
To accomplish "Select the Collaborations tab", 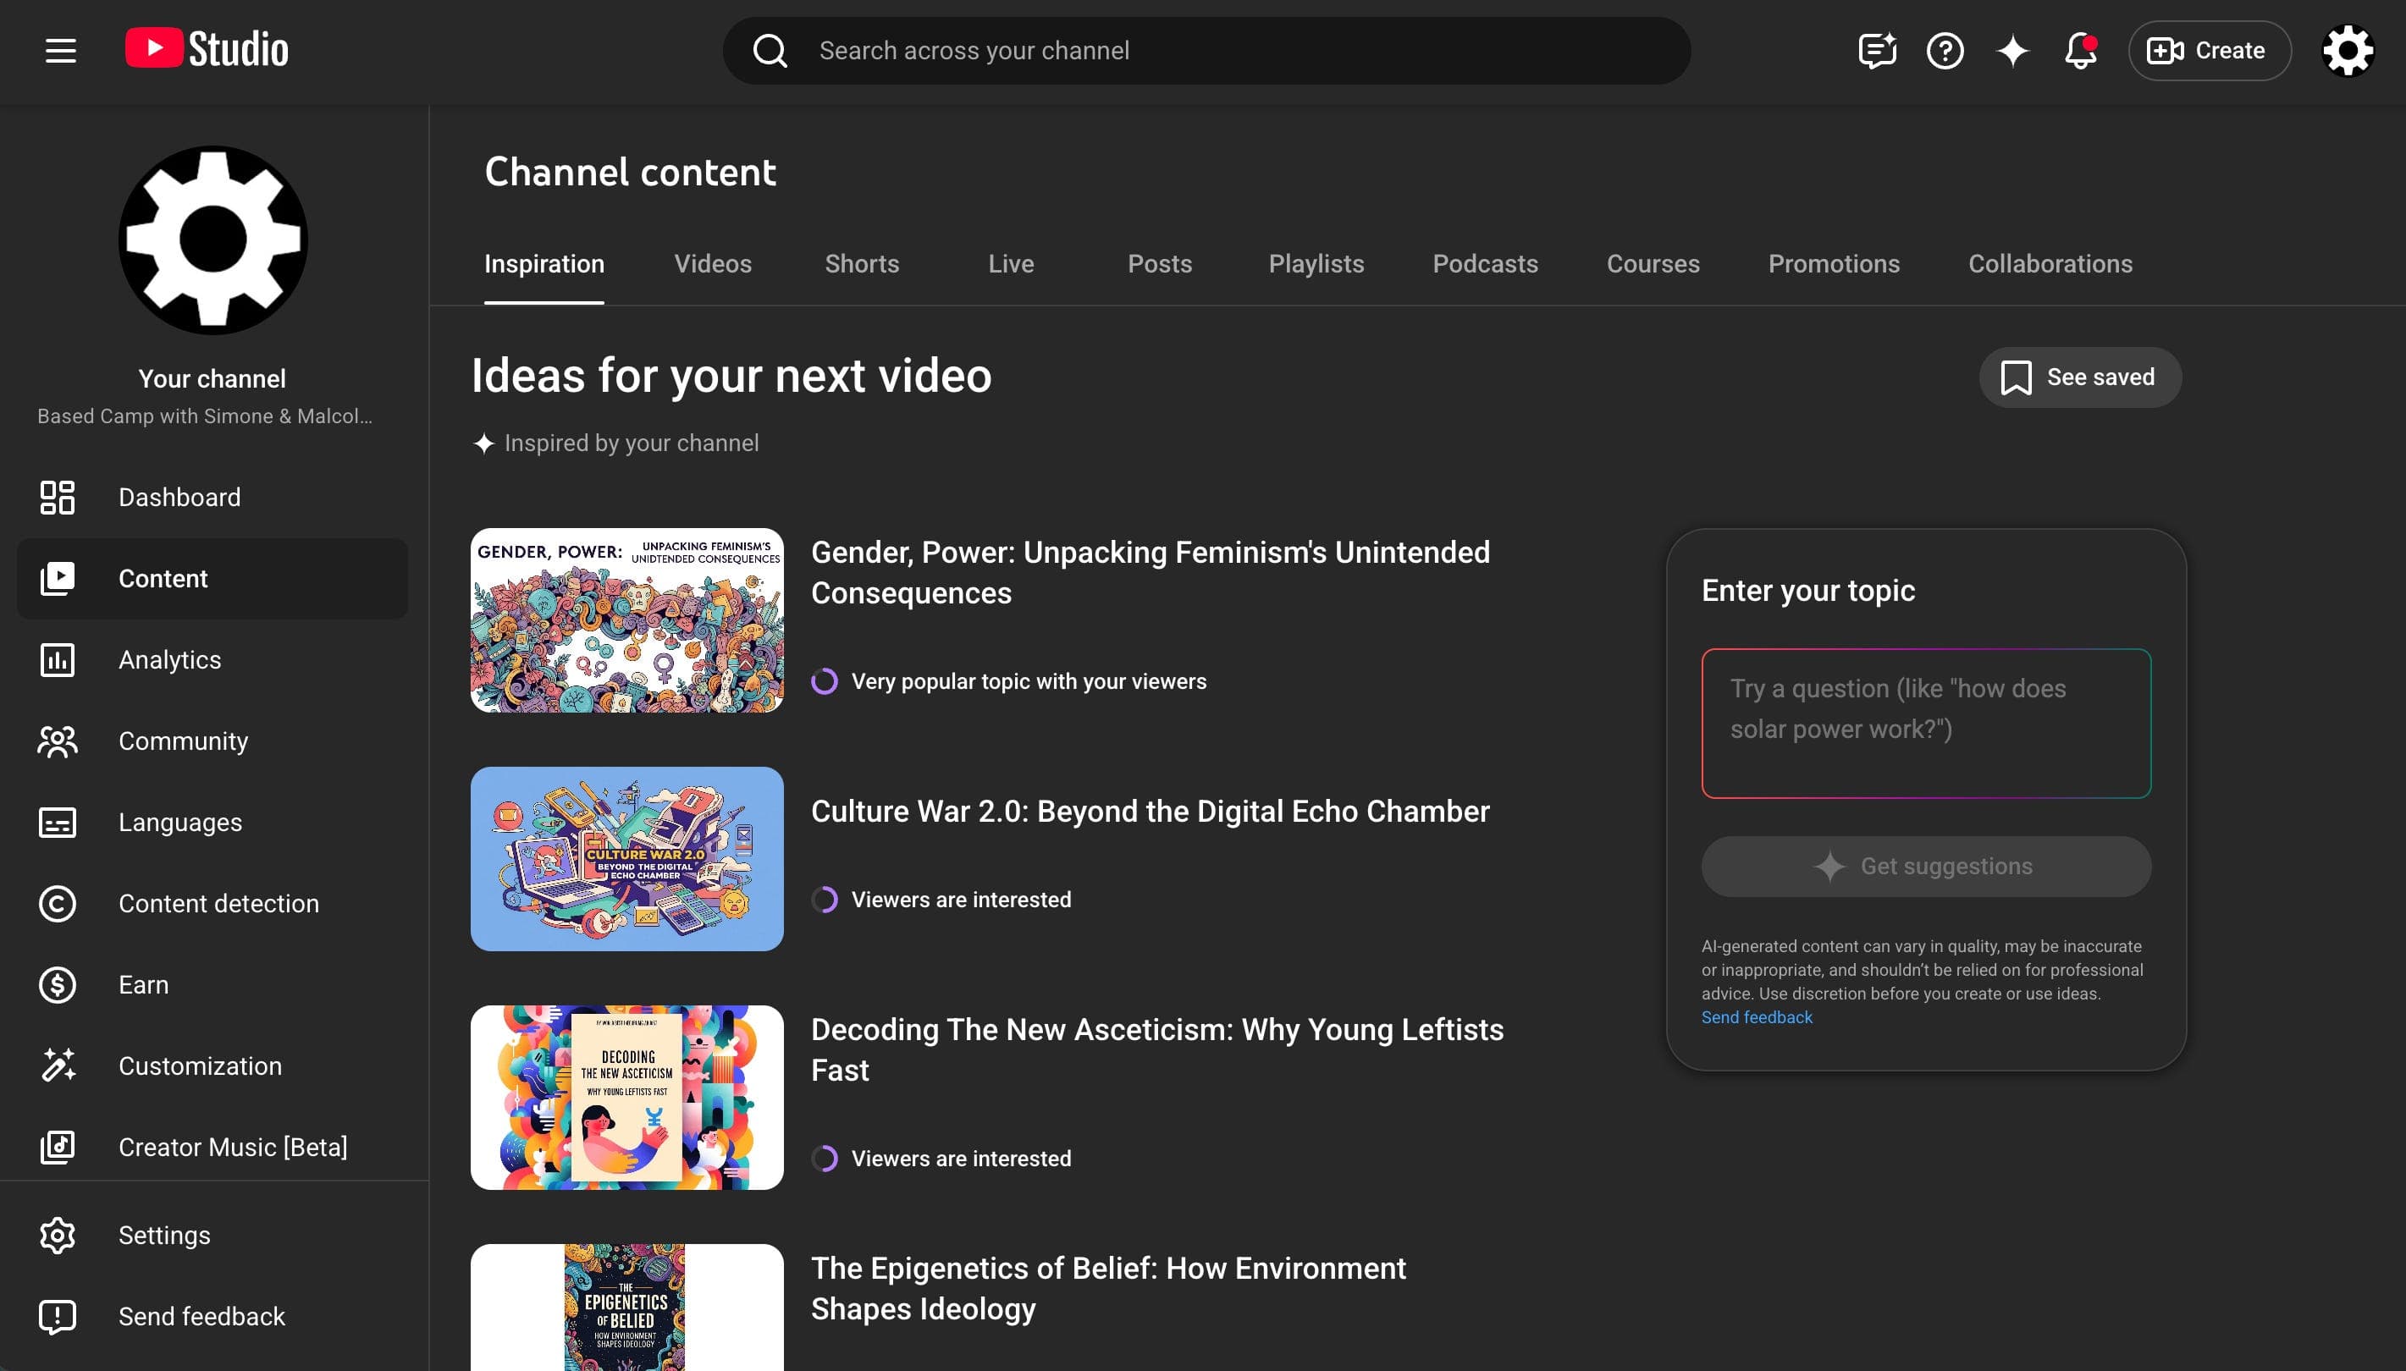I will pos(2050,264).
